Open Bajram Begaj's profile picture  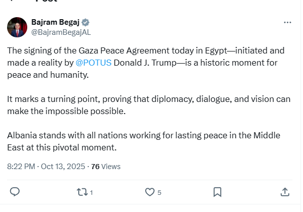click(17, 27)
